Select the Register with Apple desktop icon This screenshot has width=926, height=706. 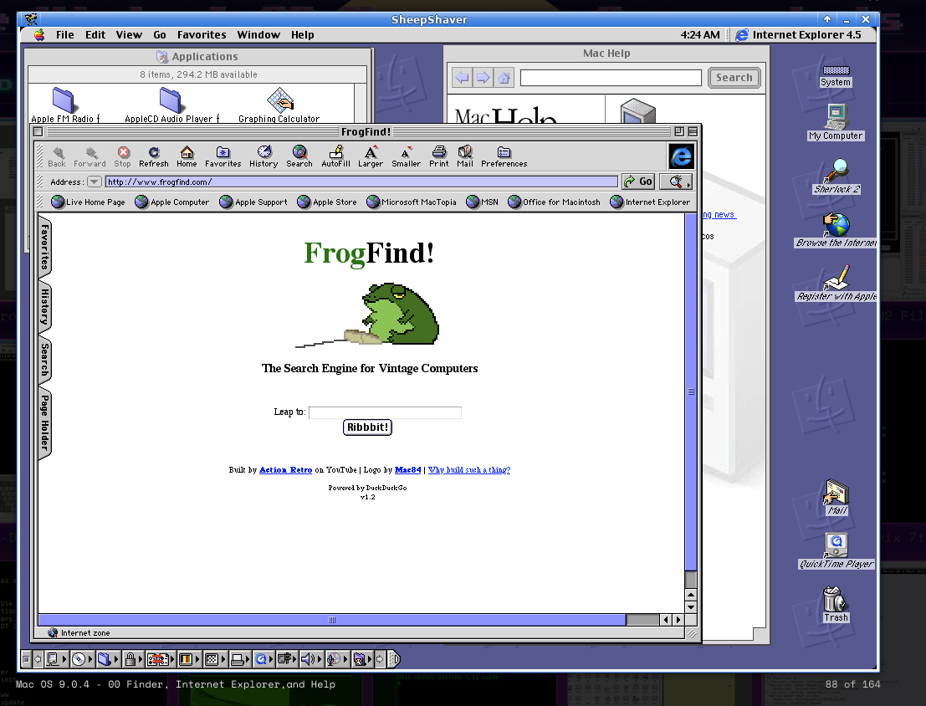tap(836, 283)
